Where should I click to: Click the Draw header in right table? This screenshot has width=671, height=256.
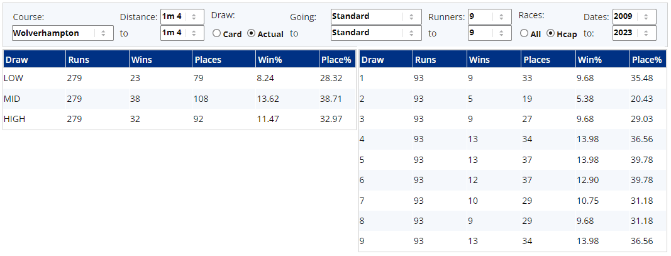point(373,60)
